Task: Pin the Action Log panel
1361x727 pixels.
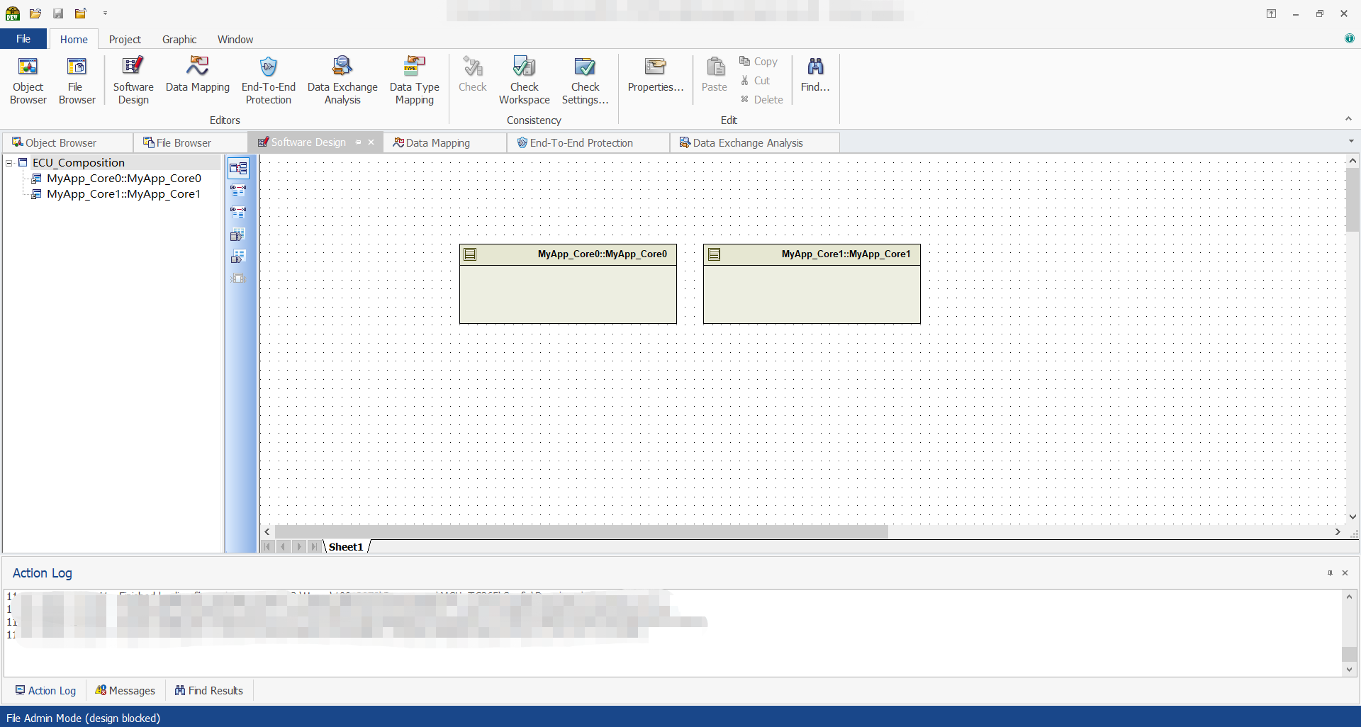Action: (x=1331, y=573)
